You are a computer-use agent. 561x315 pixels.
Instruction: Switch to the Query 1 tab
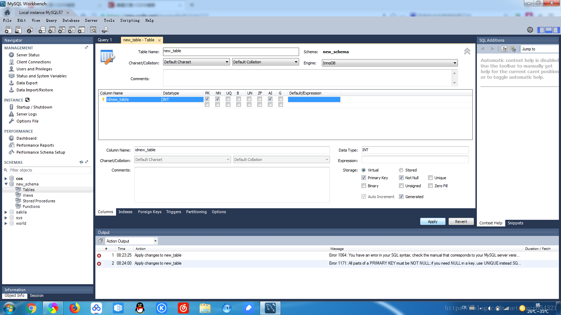coord(105,40)
